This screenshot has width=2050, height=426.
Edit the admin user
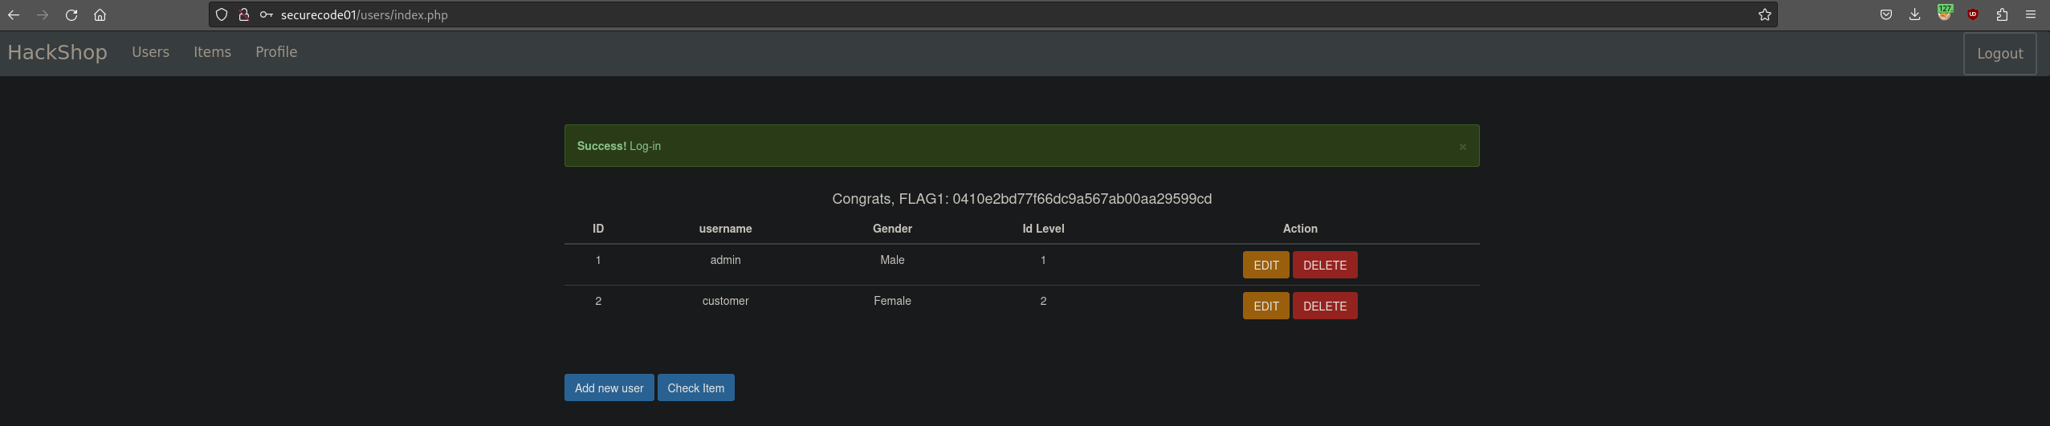[1265, 265]
